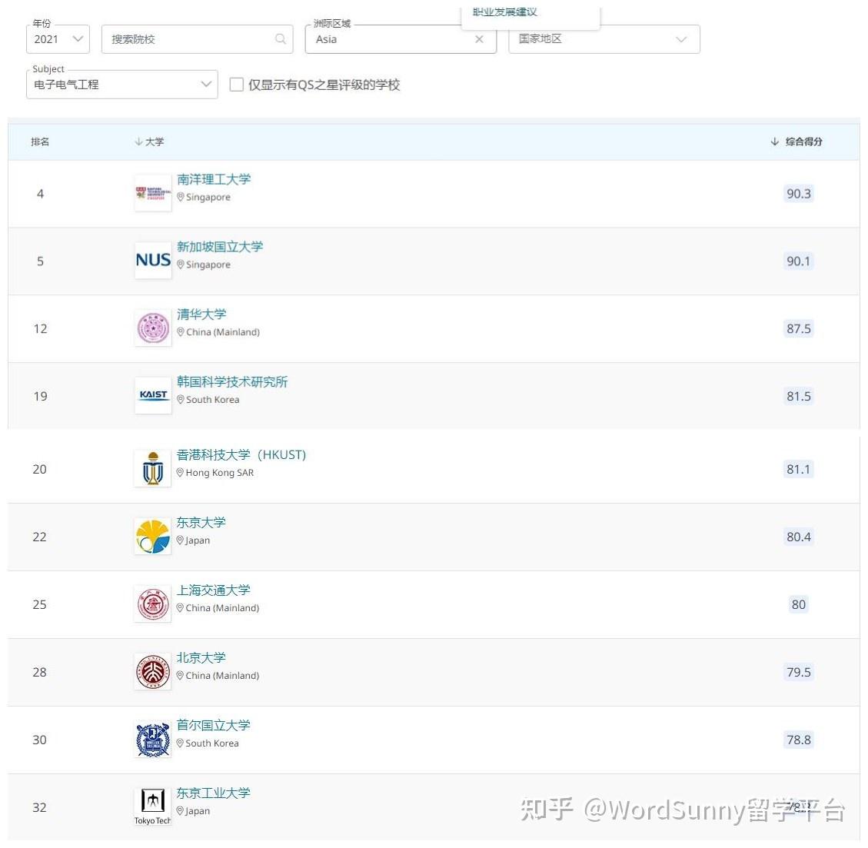
Task: Open the 2021 year dropdown
Action: pyautogui.click(x=58, y=39)
